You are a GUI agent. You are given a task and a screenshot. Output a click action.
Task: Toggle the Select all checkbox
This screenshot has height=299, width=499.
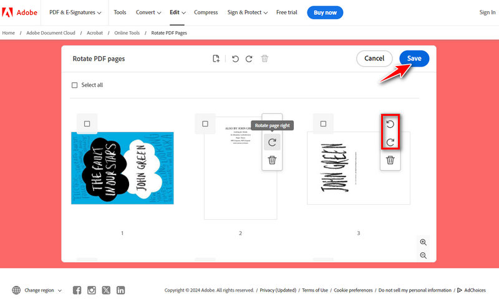[x=74, y=85]
